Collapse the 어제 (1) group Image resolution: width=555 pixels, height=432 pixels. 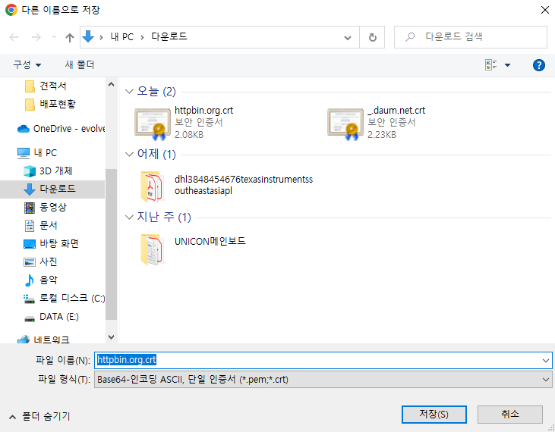[129, 155]
